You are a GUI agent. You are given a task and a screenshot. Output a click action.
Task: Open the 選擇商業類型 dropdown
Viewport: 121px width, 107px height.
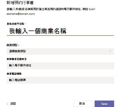pyautogui.click(x=60, y=51)
